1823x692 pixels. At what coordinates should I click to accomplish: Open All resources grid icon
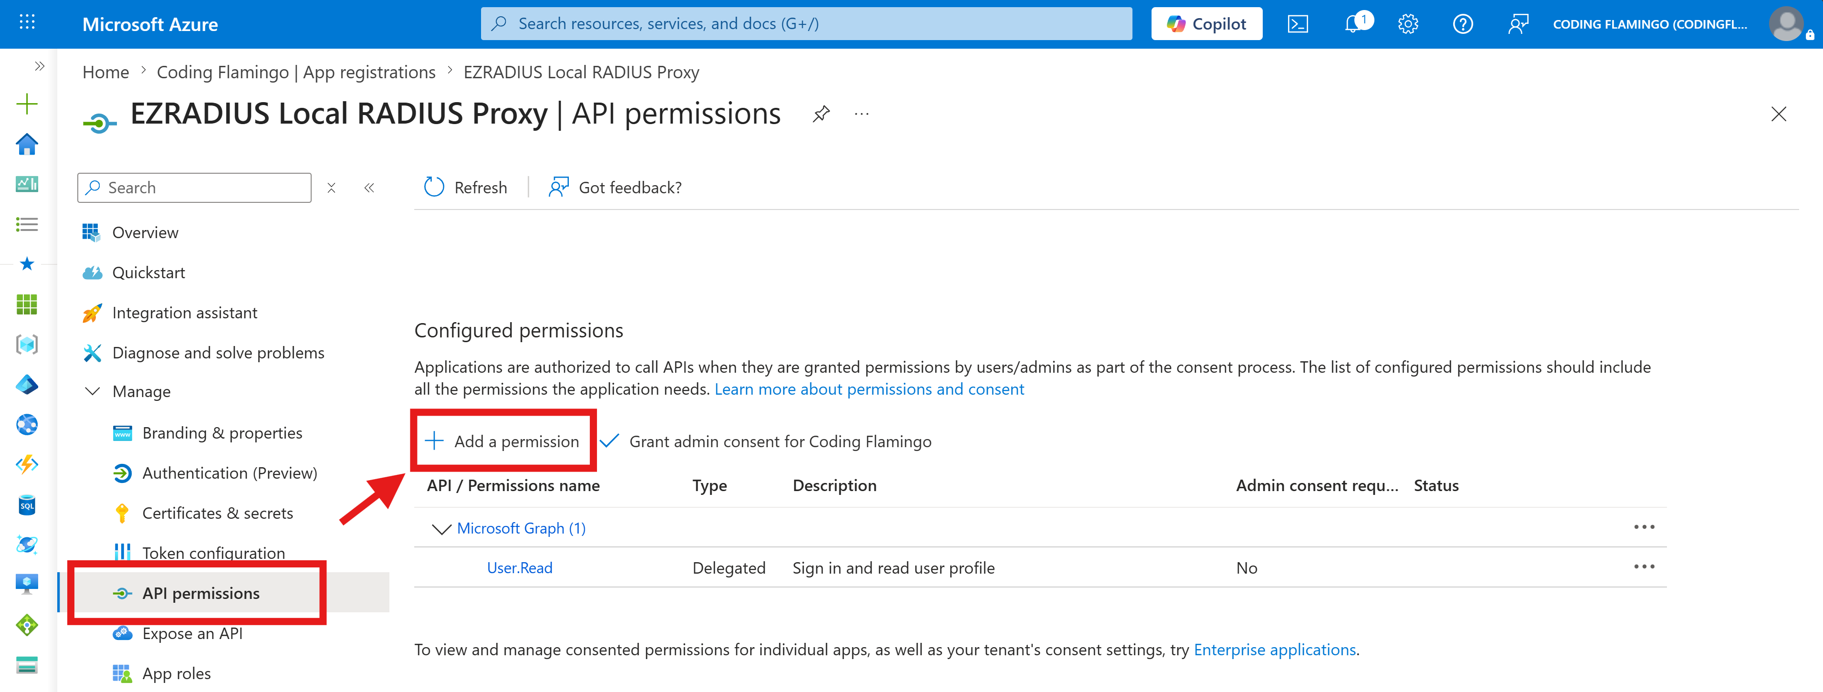pos(27,304)
